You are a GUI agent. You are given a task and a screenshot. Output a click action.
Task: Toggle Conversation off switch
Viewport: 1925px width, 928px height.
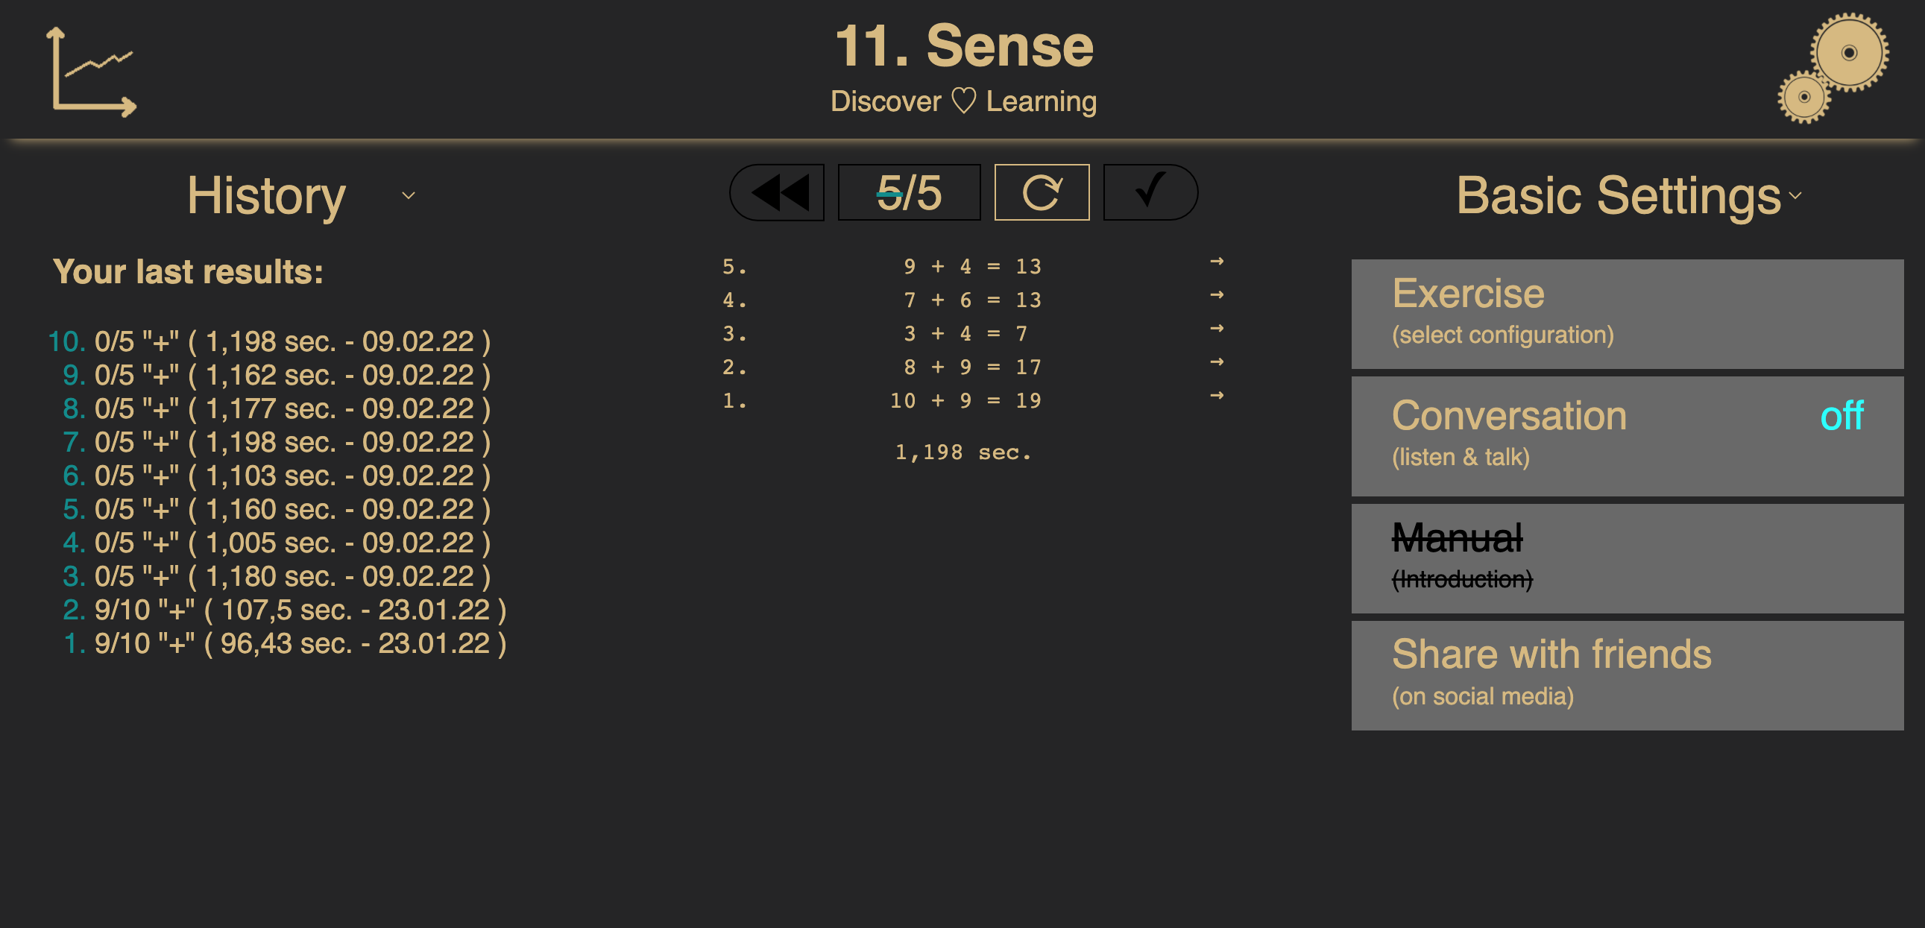click(1841, 416)
